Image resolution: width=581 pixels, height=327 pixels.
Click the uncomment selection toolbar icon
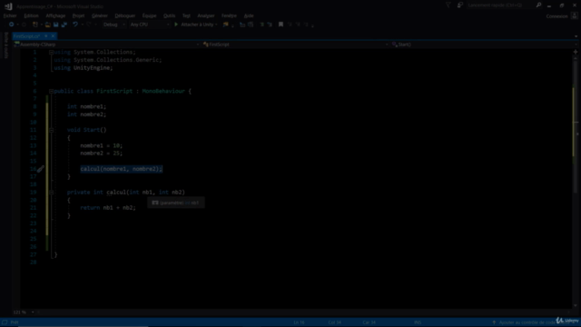pos(270,25)
